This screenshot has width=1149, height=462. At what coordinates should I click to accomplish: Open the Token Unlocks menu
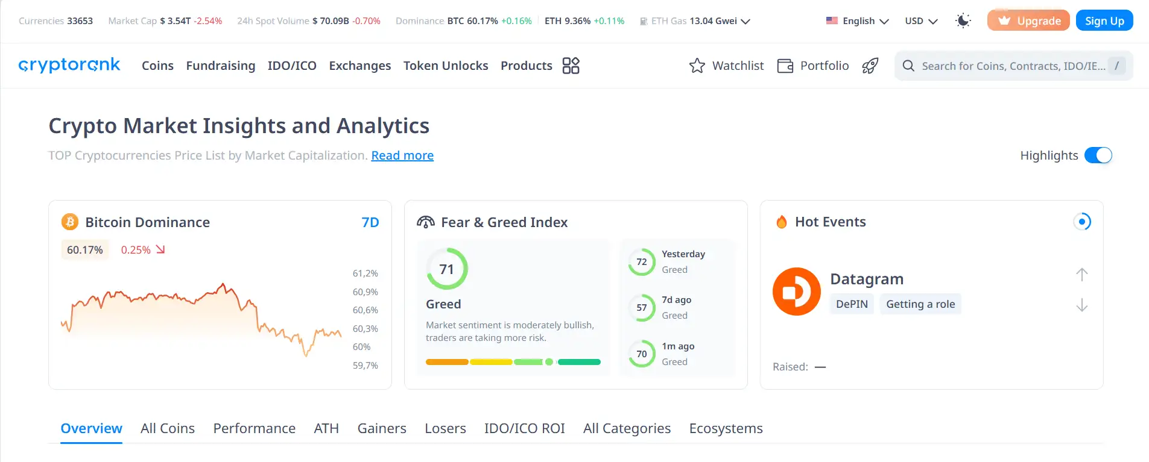pos(446,66)
